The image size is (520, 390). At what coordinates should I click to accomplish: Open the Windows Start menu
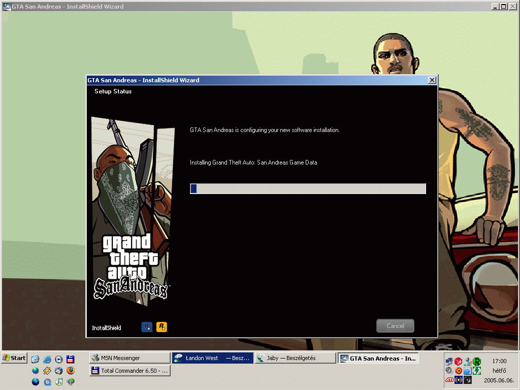point(14,358)
